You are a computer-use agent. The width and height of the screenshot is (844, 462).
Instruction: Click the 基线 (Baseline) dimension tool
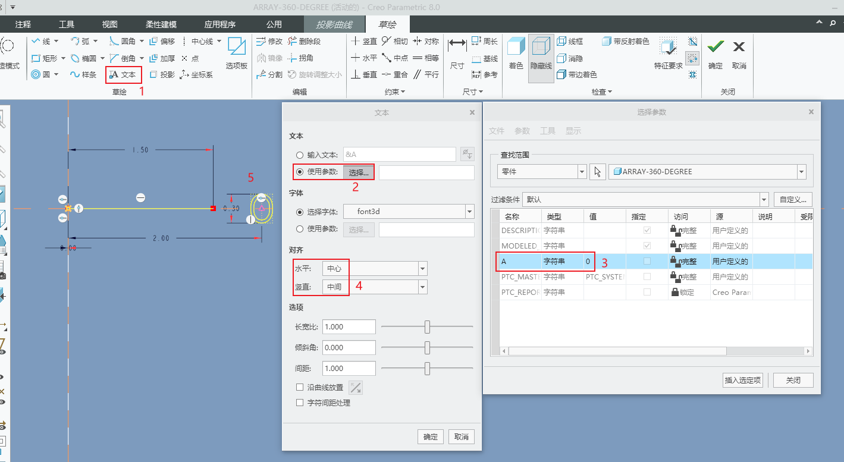484,59
